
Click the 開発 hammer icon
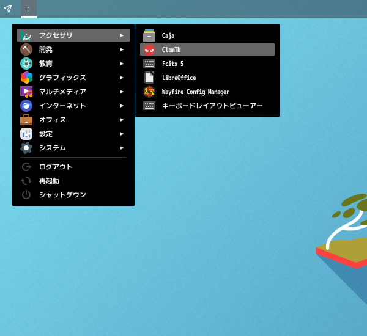pyautogui.click(x=26, y=49)
